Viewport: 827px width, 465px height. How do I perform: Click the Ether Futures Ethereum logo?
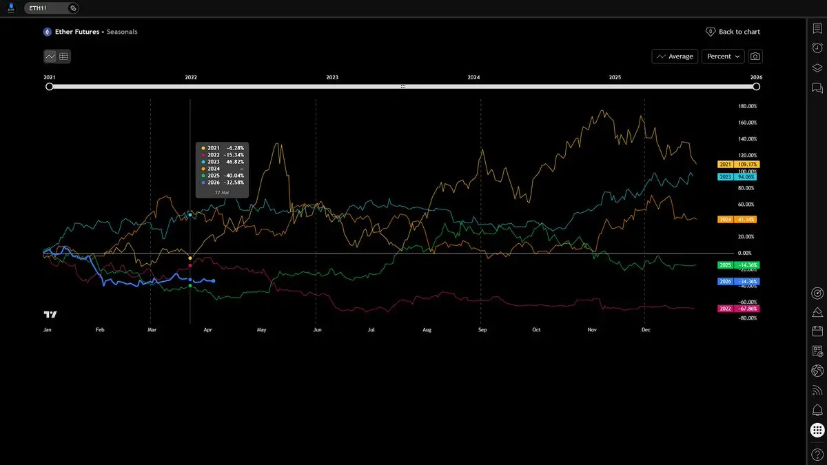pos(48,32)
